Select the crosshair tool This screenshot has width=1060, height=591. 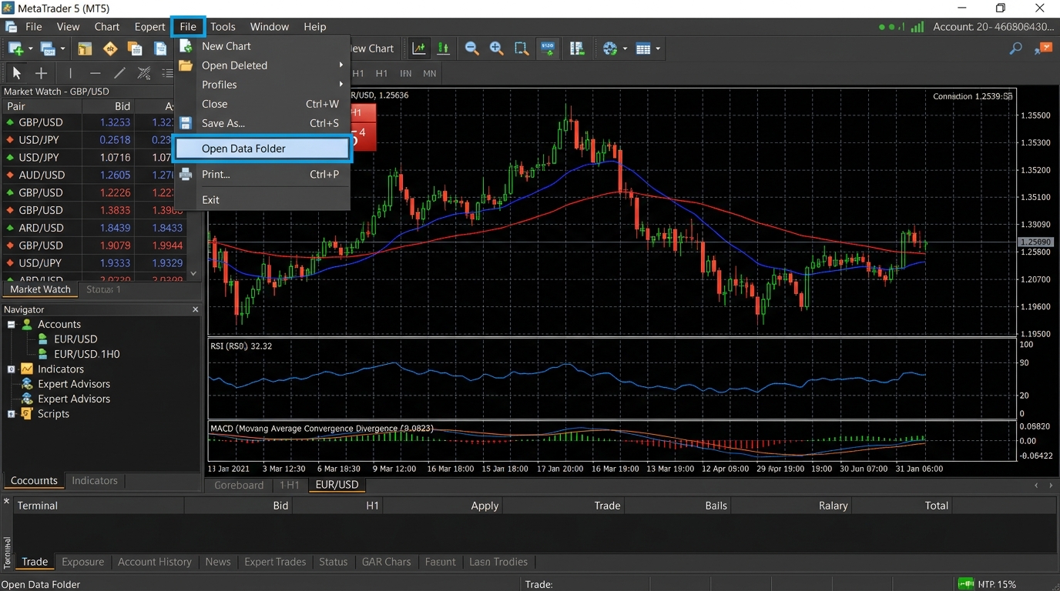(42, 73)
